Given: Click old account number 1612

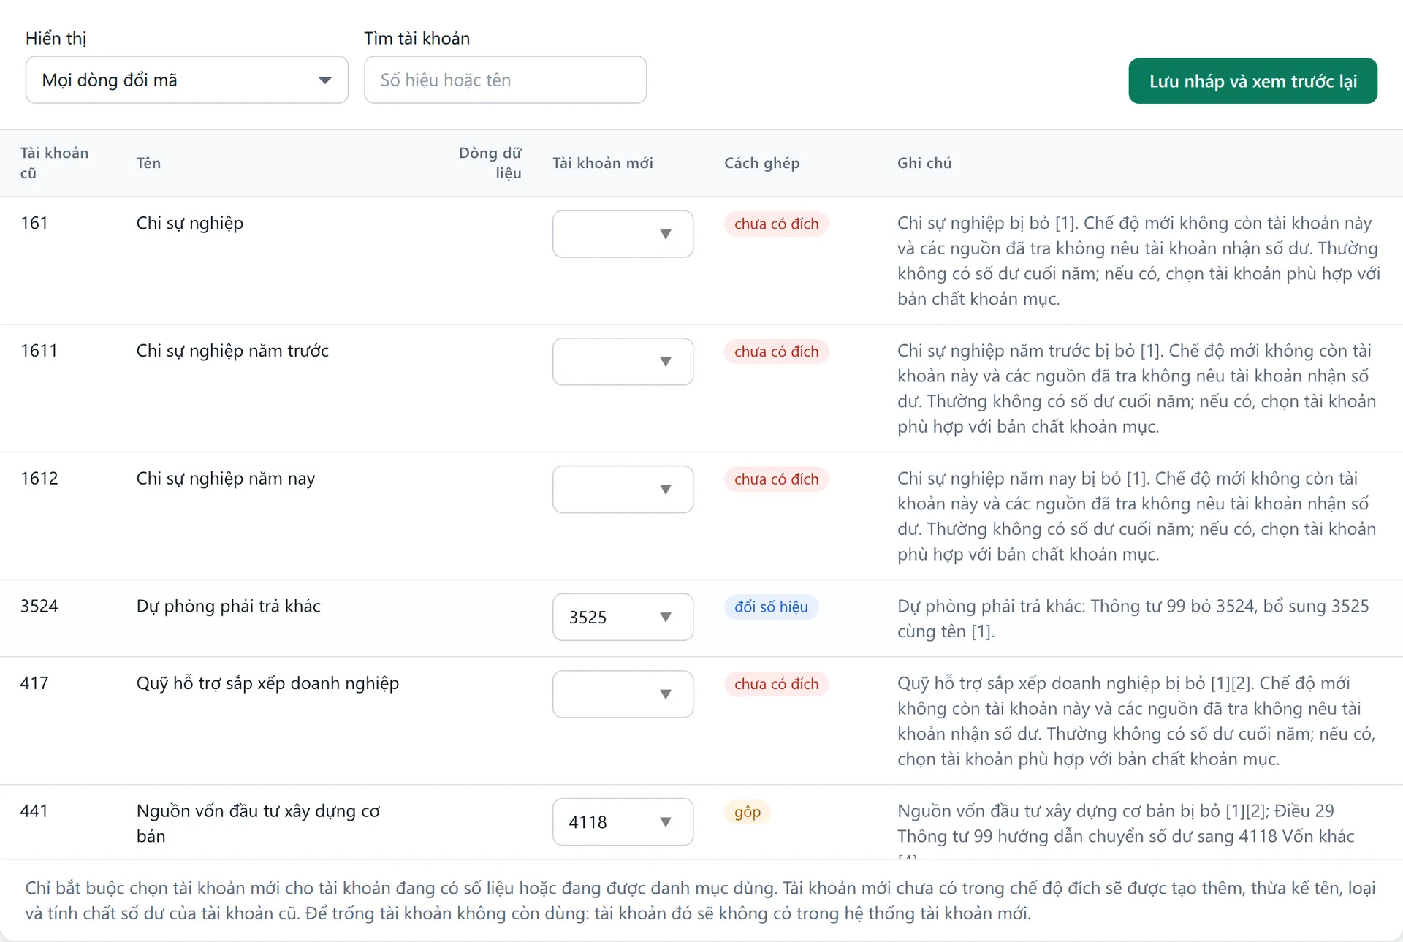Looking at the screenshot, I should (x=39, y=479).
